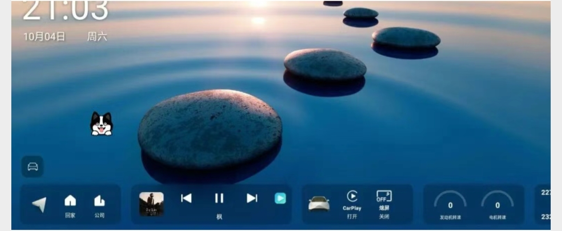Tap the 周六 weekday label
562x231 pixels.
(x=97, y=37)
